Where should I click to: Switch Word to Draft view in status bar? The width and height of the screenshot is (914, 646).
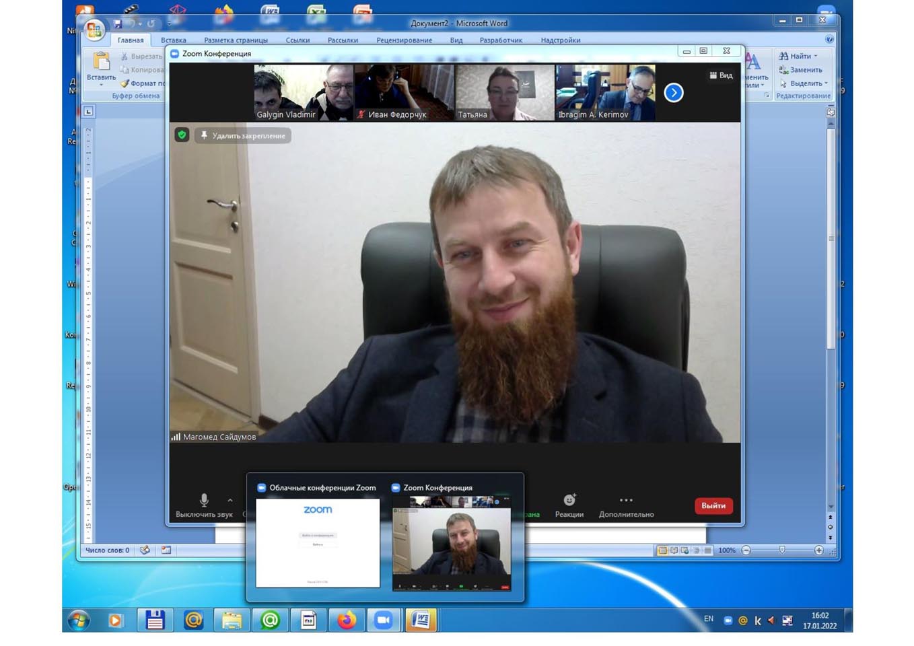pos(707,550)
